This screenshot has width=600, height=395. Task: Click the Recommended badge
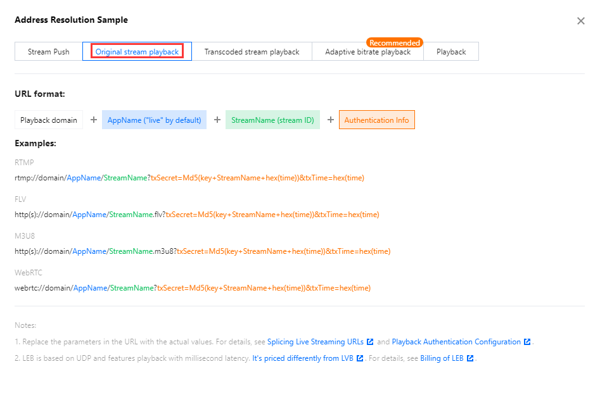click(394, 42)
